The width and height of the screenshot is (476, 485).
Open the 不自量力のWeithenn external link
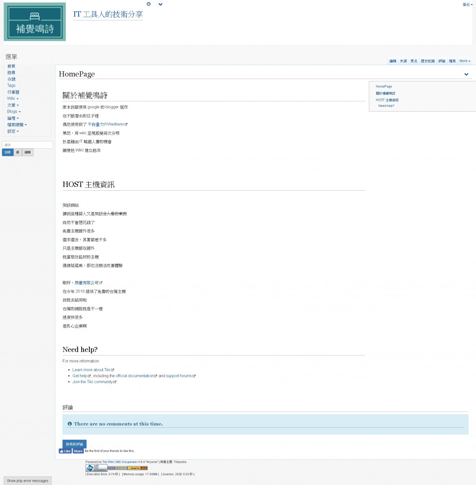pos(107,124)
